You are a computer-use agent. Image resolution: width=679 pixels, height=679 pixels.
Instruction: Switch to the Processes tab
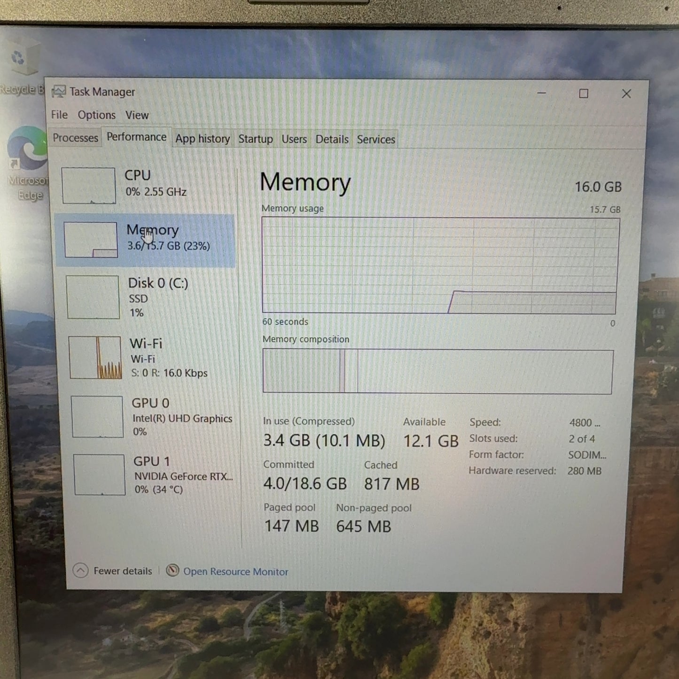(75, 138)
